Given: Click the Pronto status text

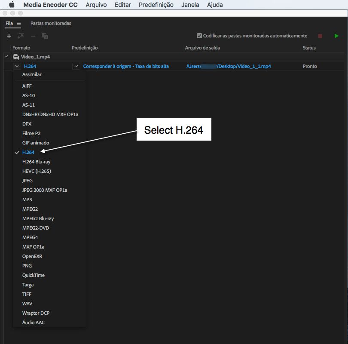Looking at the screenshot, I should coord(310,66).
